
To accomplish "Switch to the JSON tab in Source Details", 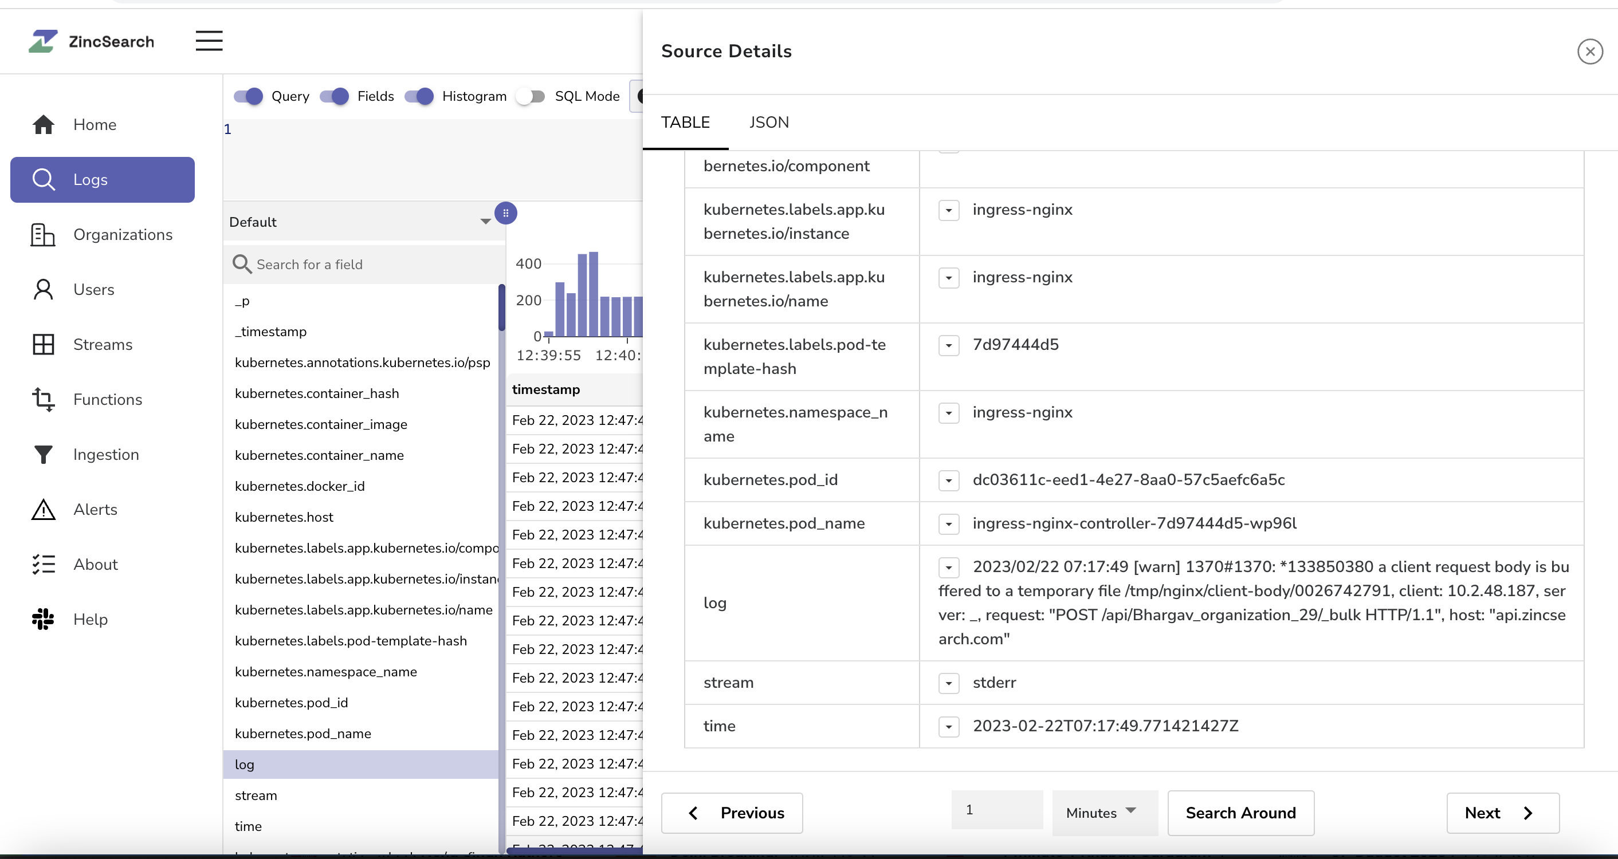I will click(769, 123).
